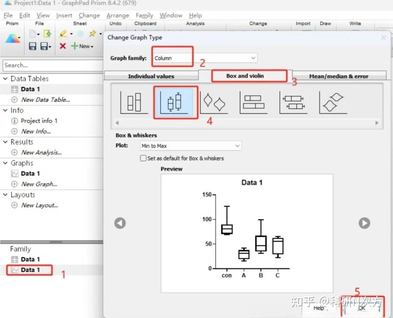Select the box and whiskers graph type

coord(174,102)
